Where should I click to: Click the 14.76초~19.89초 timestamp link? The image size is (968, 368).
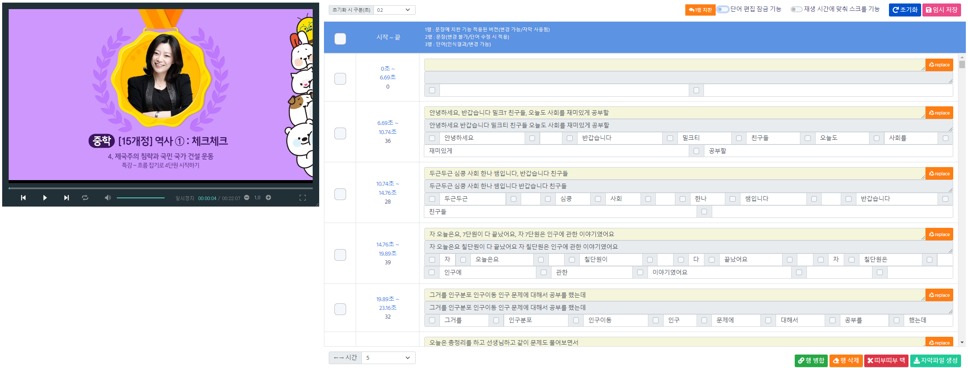(x=388, y=249)
